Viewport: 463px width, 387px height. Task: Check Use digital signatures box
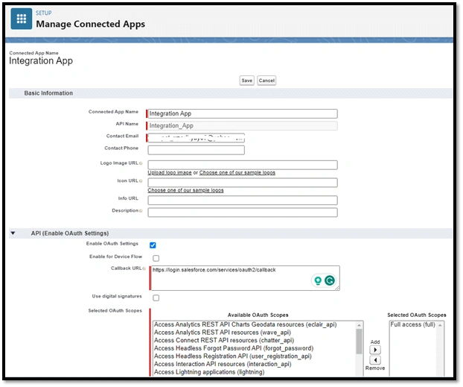(x=156, y=298)
